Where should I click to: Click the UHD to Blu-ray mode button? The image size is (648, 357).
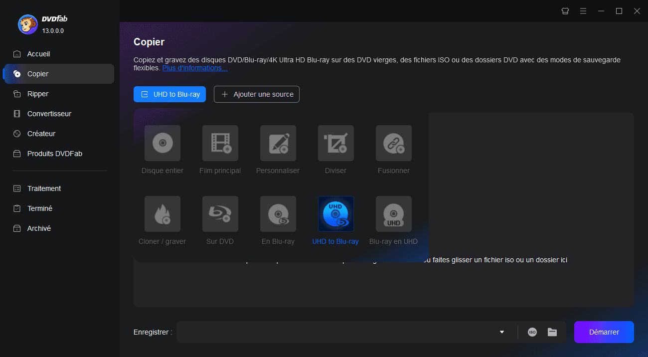coord(169,94)
